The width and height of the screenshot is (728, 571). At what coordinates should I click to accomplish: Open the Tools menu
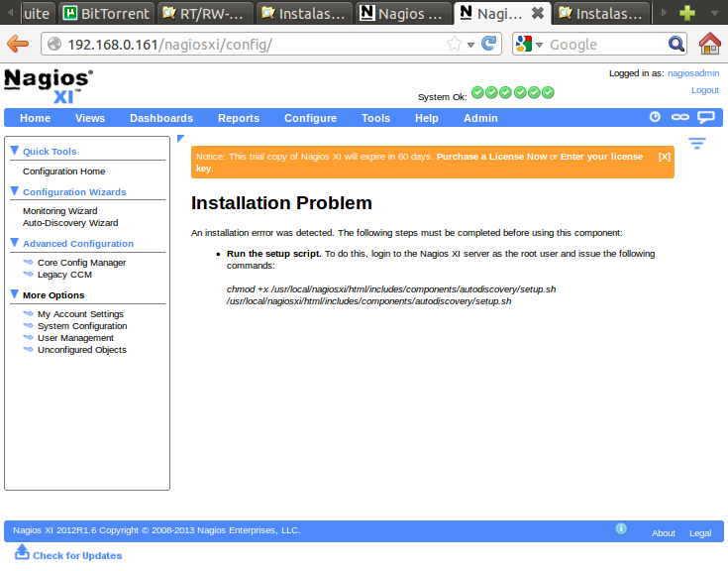point(375,118)
